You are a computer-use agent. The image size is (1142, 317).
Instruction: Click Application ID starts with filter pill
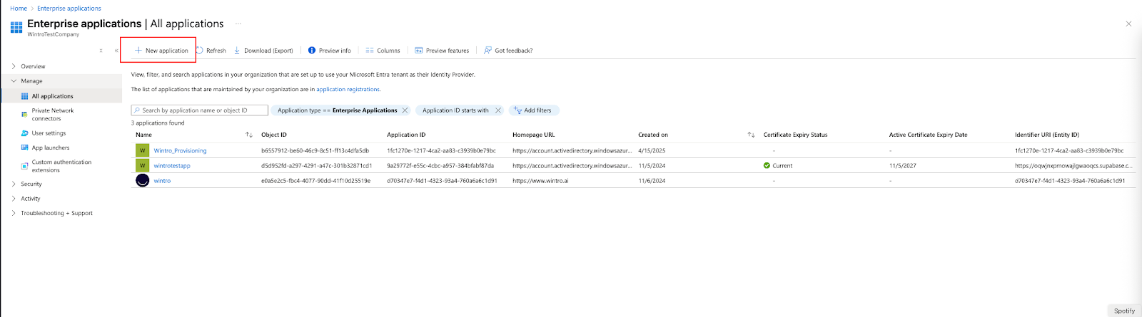click(455, 110)
